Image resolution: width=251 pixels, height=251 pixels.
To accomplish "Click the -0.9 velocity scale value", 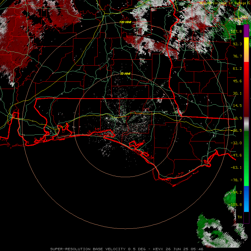I will click(237, 118).
